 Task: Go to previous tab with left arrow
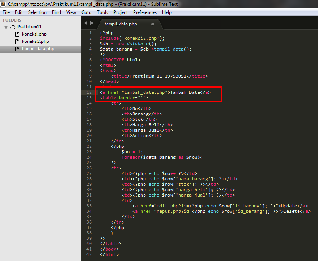(x=86, y=23)
